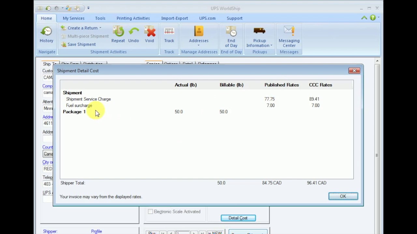Click Save Shipment icon
The width and height of the screenshot is (417, 234).
coord(64,44)
